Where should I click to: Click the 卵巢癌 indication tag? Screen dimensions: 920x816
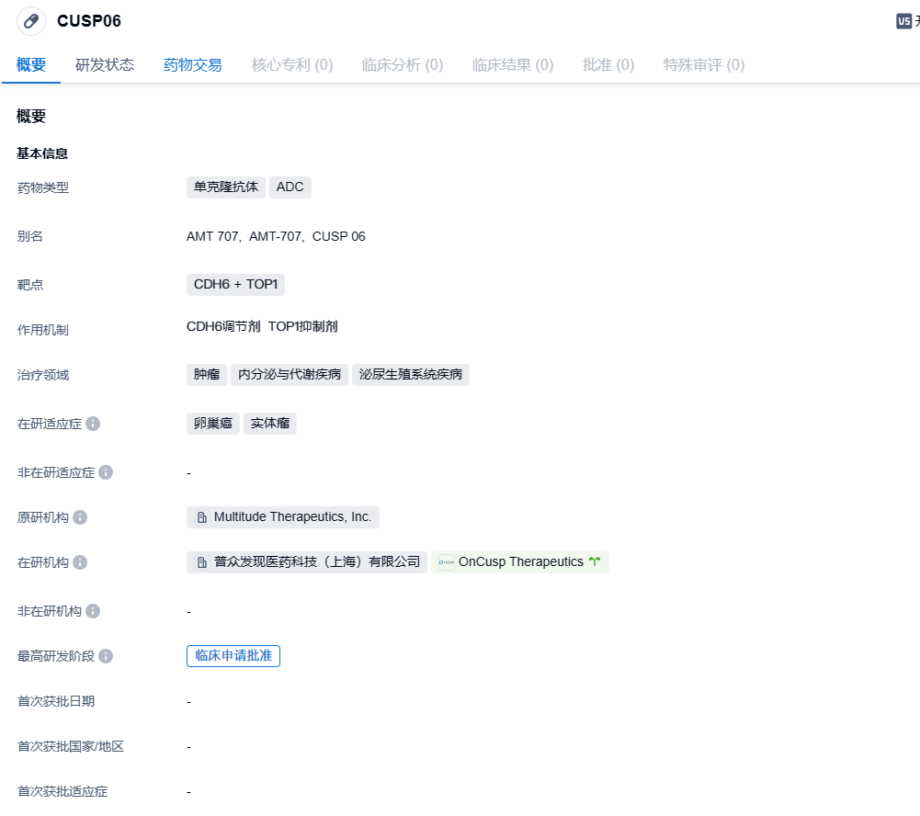coord(213,424)
